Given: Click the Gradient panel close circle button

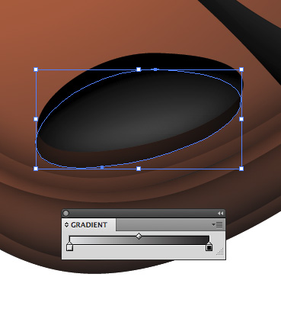Looking at the screenshot, I should click(65, 213).
